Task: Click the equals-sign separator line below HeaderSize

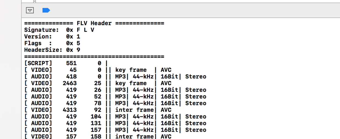Action: tap(94, 57)
